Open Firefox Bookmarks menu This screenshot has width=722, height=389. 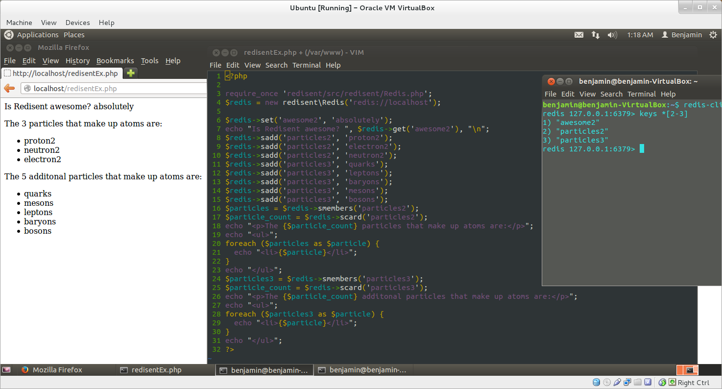tap(115, 61)
